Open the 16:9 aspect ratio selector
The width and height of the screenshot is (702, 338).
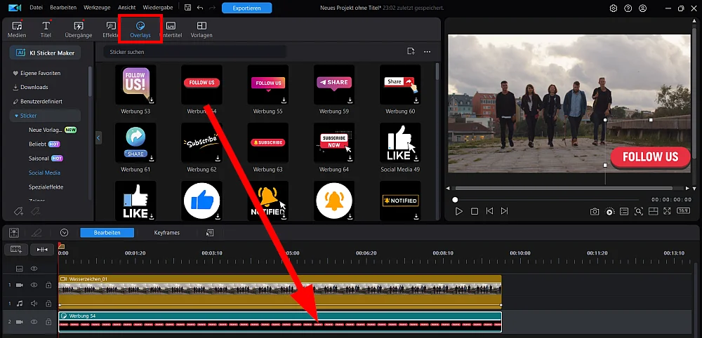683,211
